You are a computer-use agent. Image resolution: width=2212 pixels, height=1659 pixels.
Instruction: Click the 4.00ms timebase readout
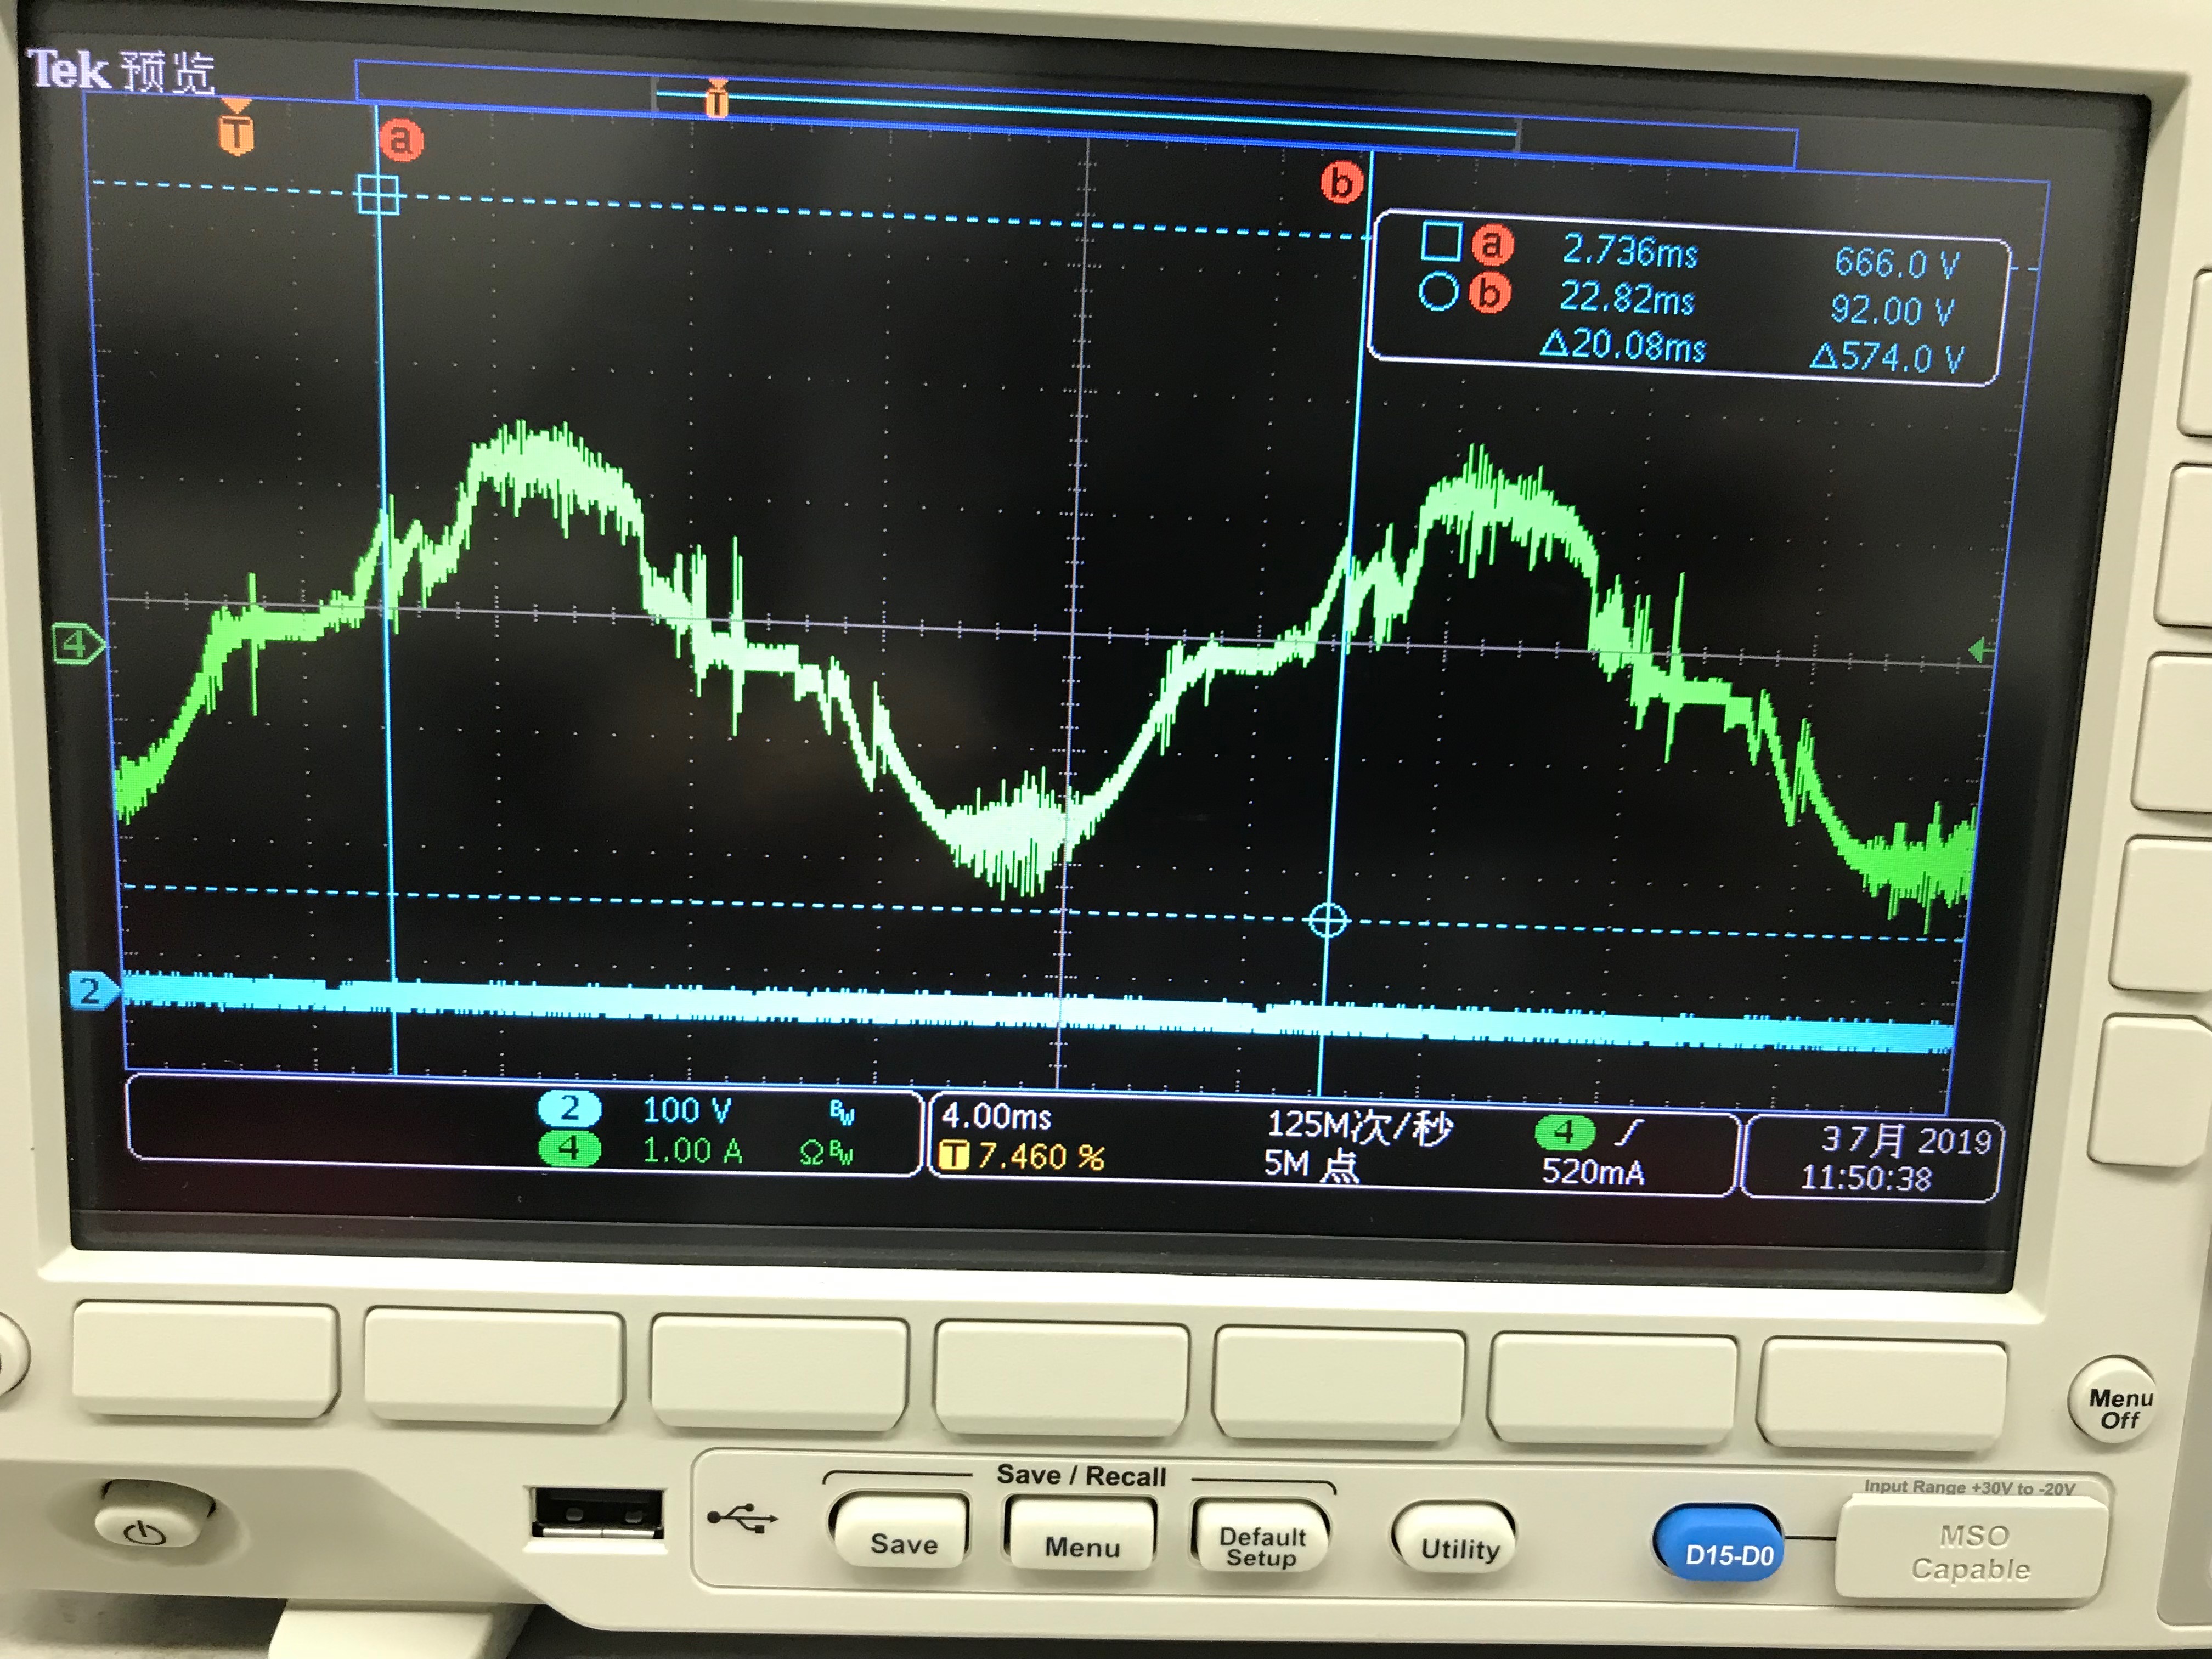pos(996,1116)
